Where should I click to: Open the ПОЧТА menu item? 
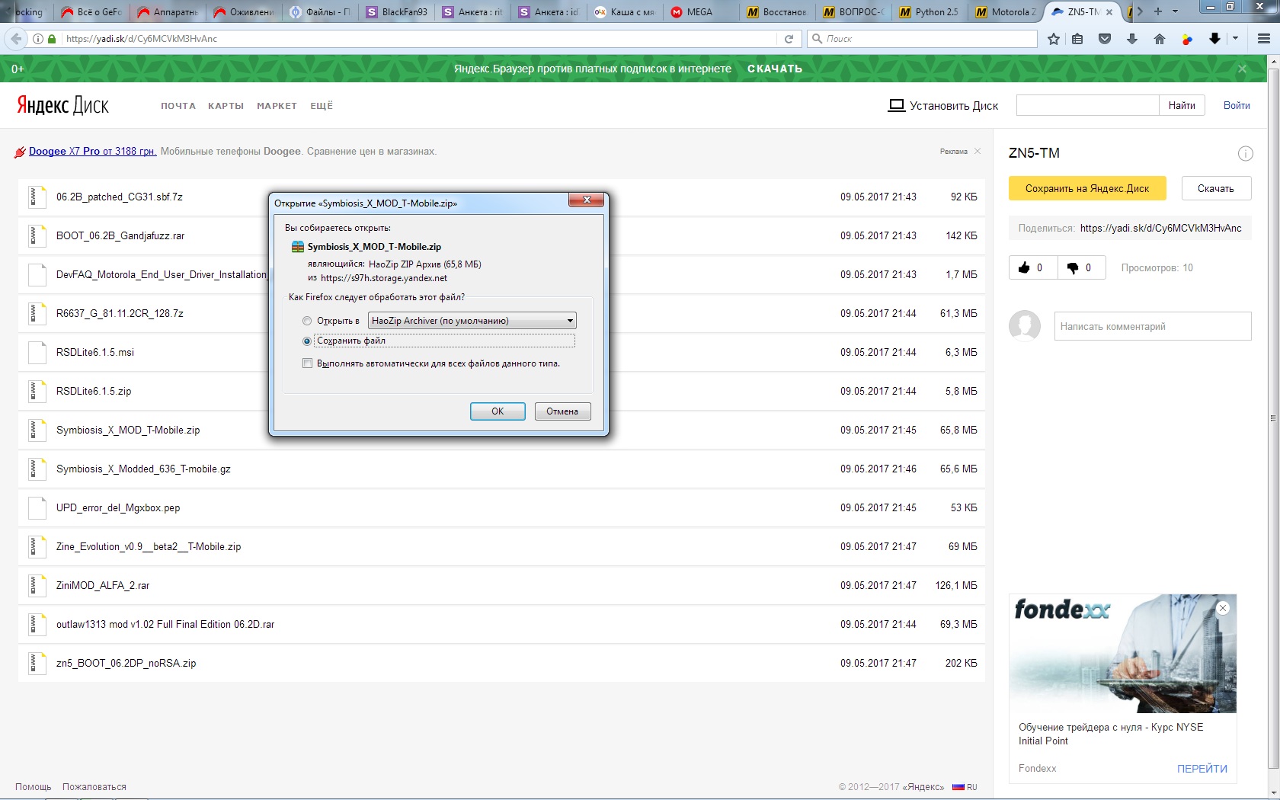[x=178, y=106]
